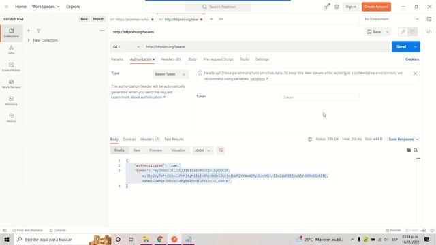Click the New button in Scratch Pad
Viewport: 436px width, 245px height.
[x=84, y=19]
